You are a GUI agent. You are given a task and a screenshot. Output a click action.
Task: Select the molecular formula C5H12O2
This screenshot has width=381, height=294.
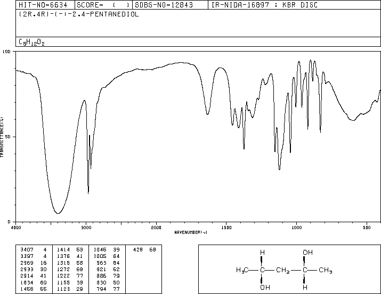(x=31, y=43)
